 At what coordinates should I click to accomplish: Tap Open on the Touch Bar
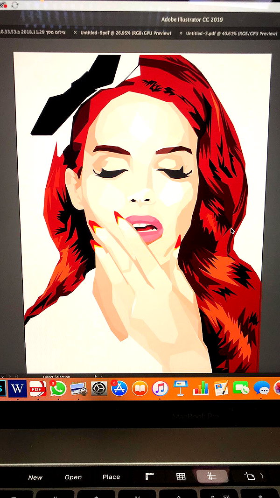73,477
